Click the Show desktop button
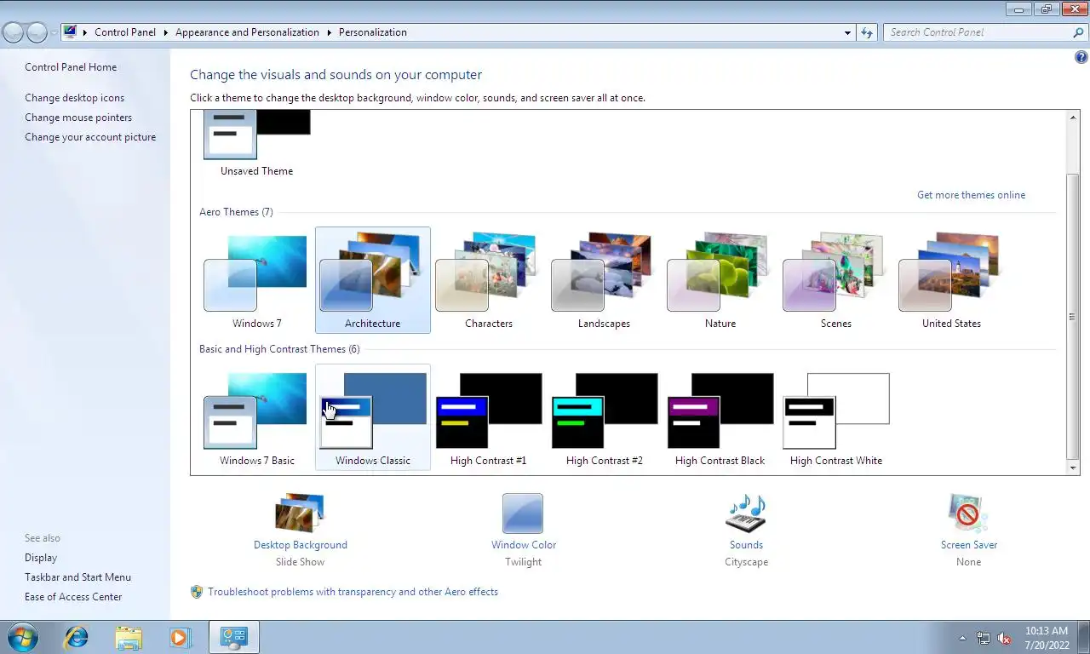Image resolution: width=1090 pixels, height=654 pixels. click(x=1084, y=637)
